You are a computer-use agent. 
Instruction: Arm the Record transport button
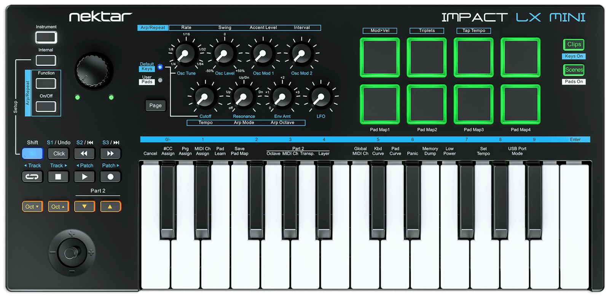coord(110,177)
